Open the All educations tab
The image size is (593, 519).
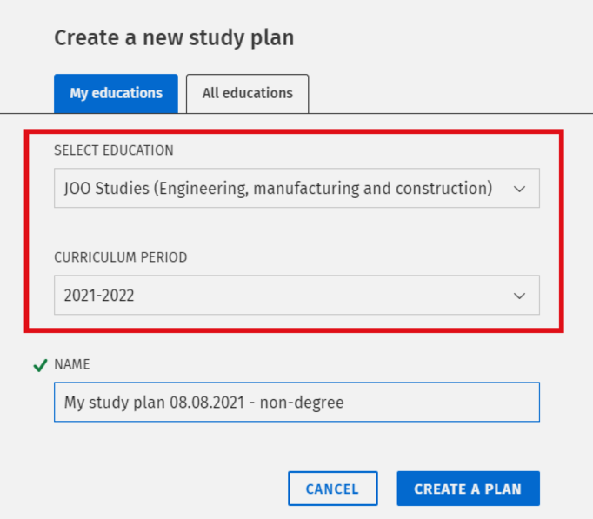[x=247, y=93]
